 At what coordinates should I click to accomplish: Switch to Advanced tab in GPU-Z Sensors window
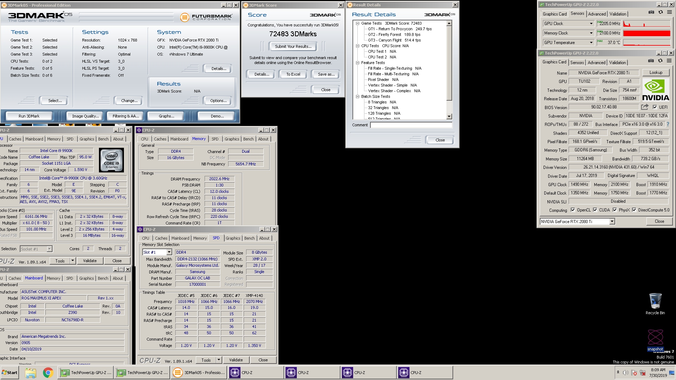[x=597, y=14]
